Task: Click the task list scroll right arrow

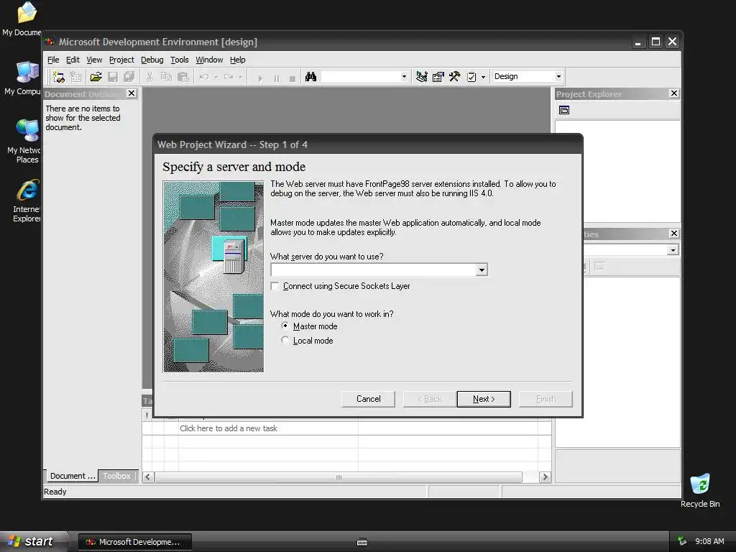Action: tap(545, 477)
